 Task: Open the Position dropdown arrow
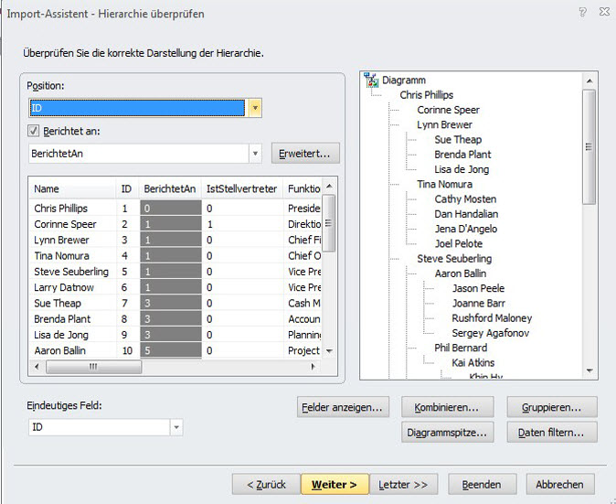point(255,108)
